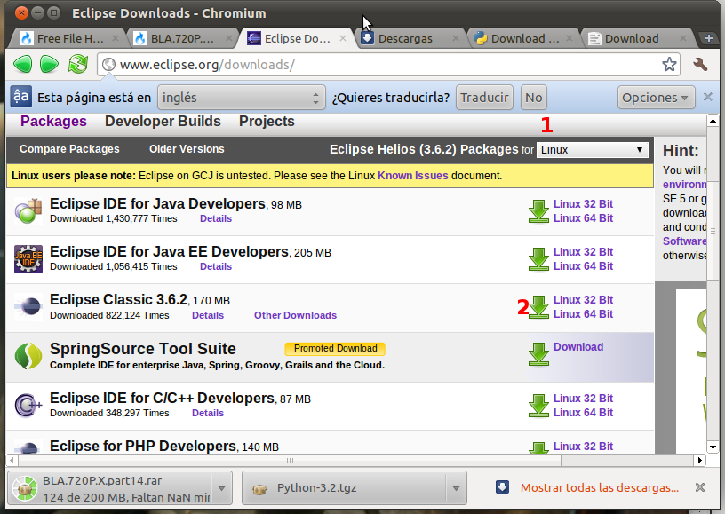Viewport: 725px width, 514px height.
Task: Open Details for Eclipse IDE for Java Developers
Action: tap(216, 219)
